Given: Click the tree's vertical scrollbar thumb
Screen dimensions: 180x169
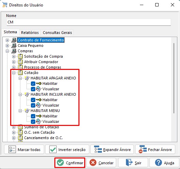Looking at the screenshot, I should click(174, 78).
